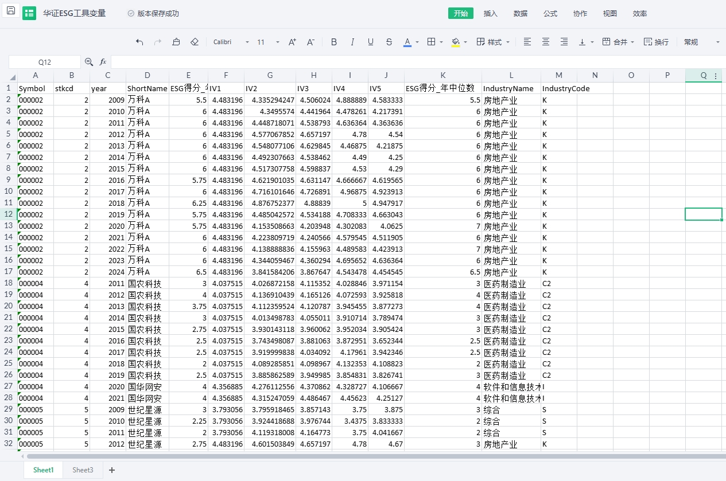Image resolution: width=726 pixels, height=481 pixels.
Task: Select column A header
Action: (36, 75)
